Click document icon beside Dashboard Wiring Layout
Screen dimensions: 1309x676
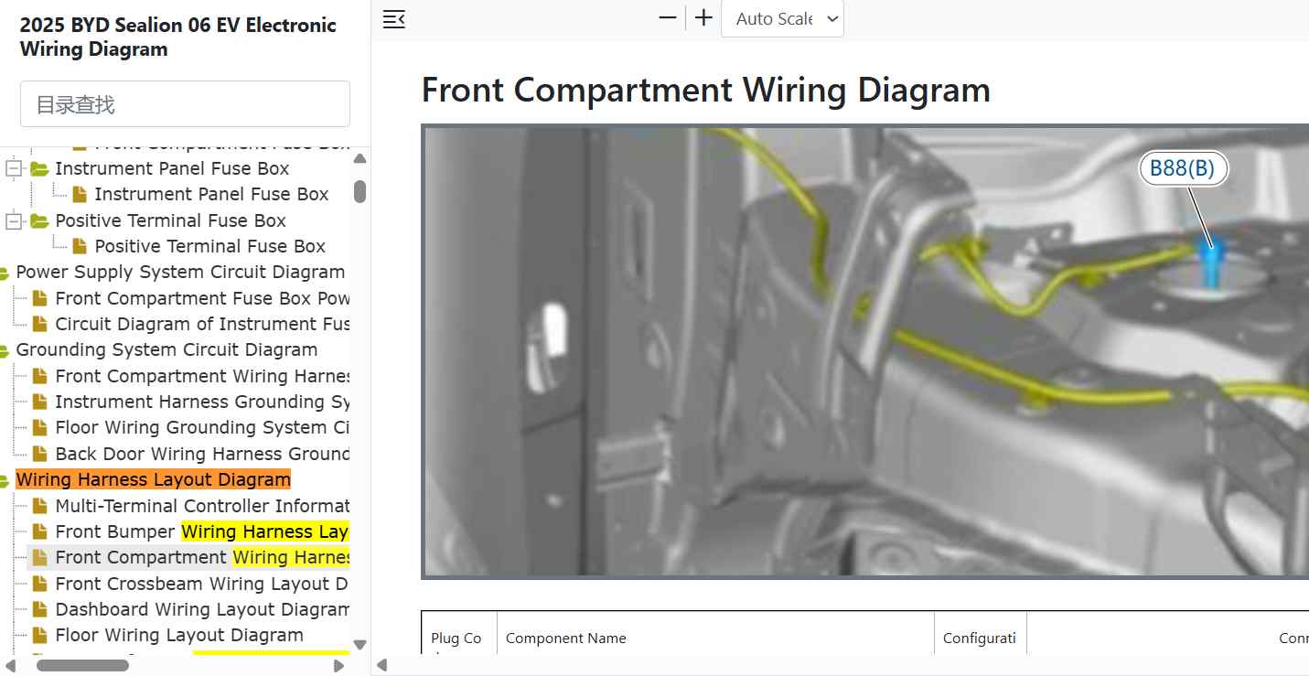(x=39, y=609)
